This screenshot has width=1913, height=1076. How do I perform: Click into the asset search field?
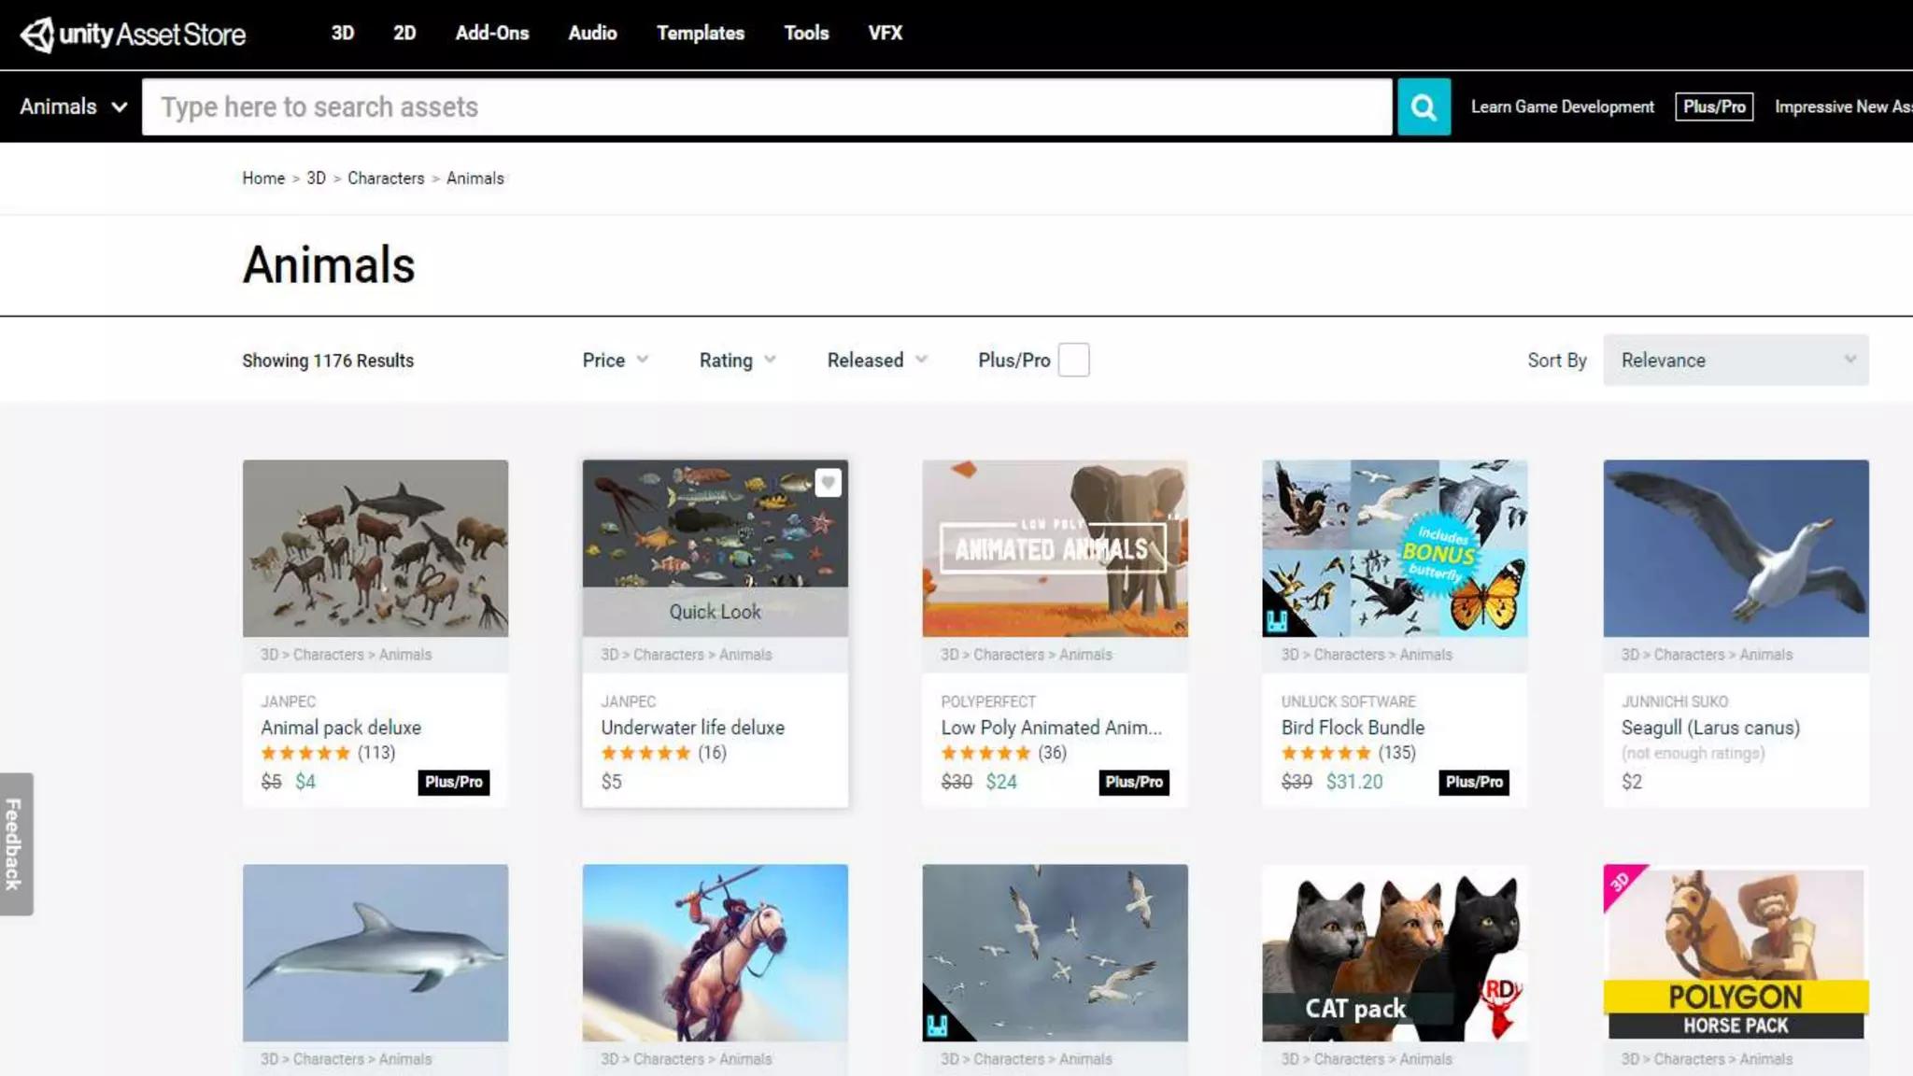766,106
